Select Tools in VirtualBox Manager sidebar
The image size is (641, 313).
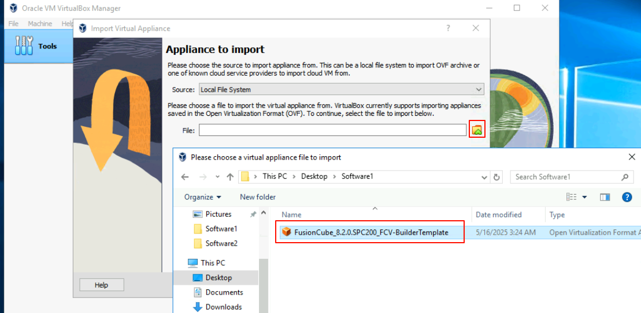(38, 46)
